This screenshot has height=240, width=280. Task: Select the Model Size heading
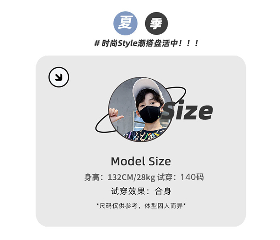141,161
